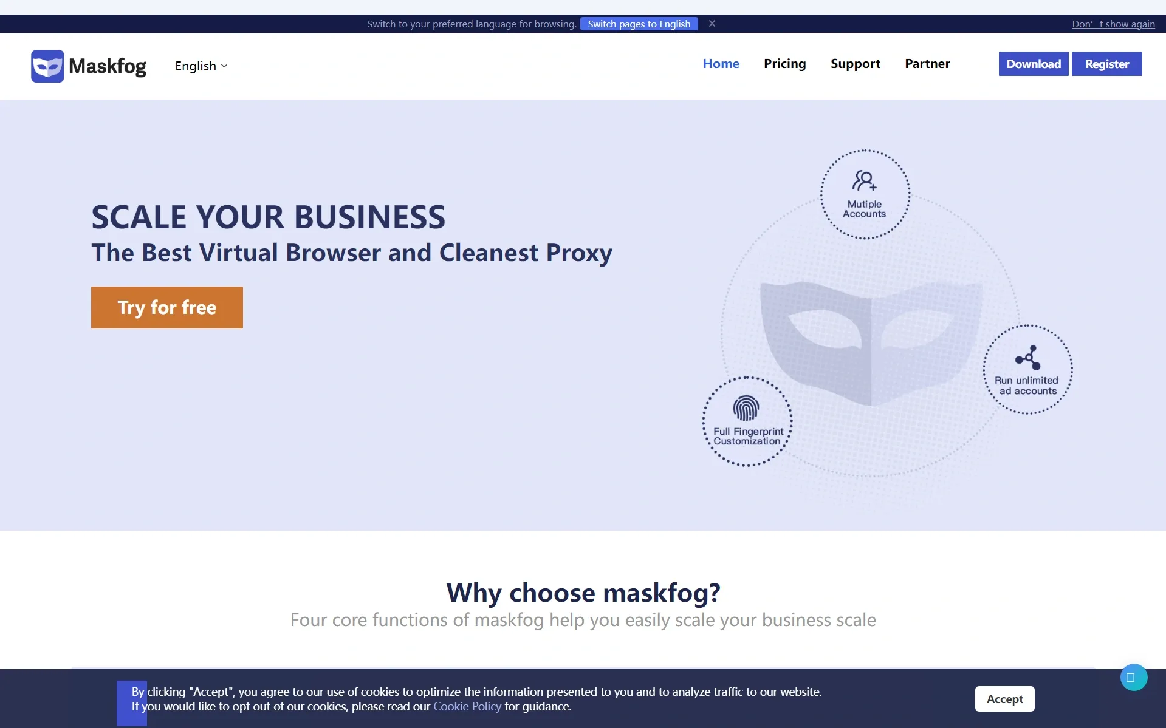
Task: Select the Partner navigation item
Action: 927,63
